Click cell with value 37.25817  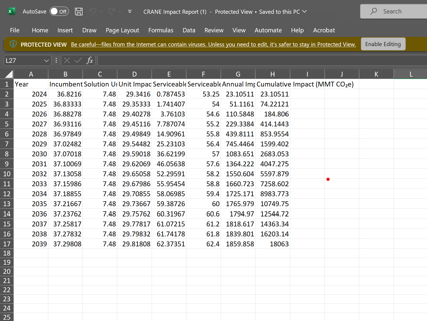click(66, 224)
